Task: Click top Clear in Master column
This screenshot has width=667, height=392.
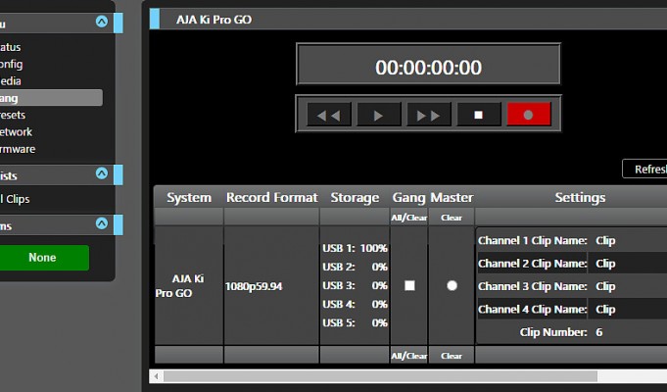Action: [452, 218]
